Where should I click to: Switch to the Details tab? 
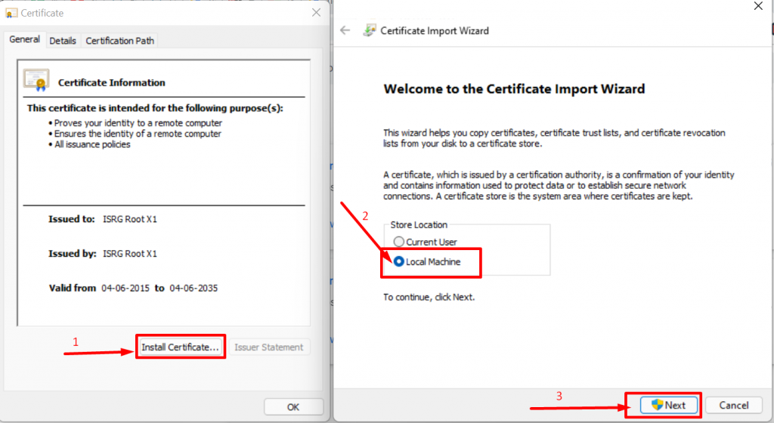point(63,41)
